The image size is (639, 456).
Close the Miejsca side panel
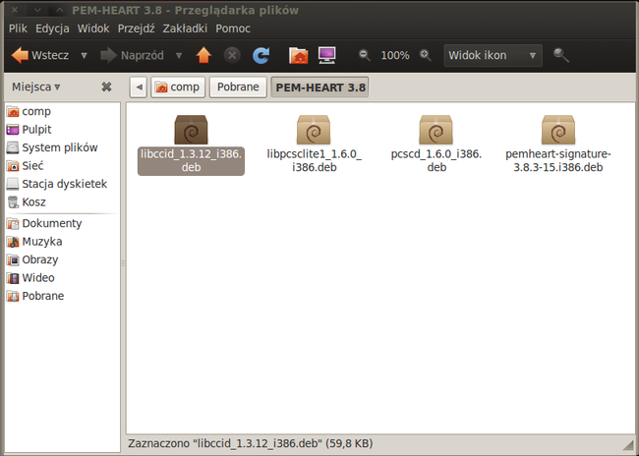coord(106,86)
